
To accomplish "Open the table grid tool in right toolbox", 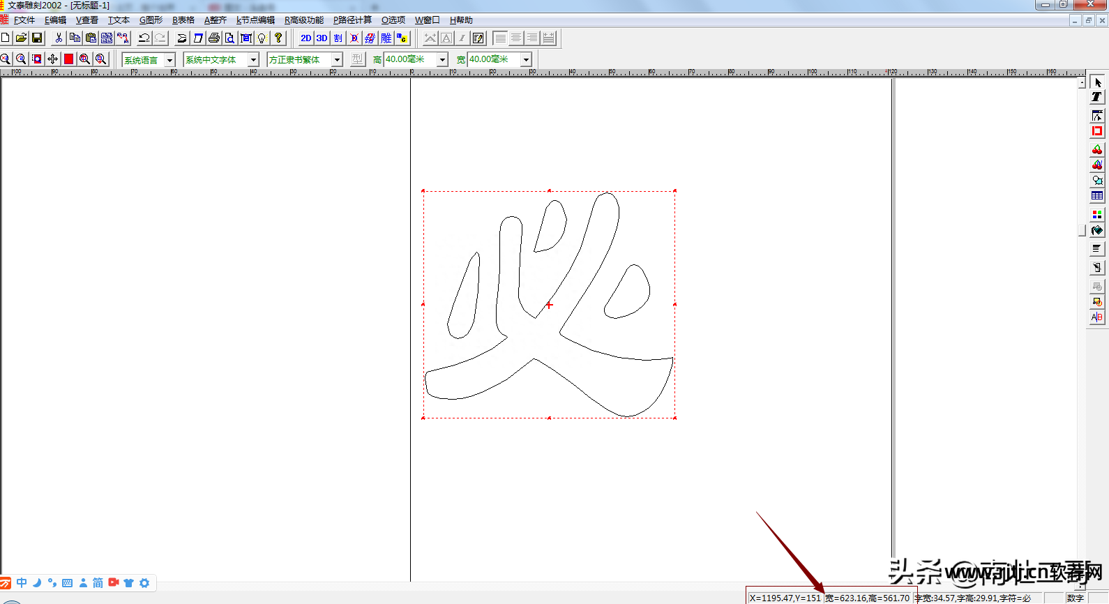I will click(x=1097, y=197).
